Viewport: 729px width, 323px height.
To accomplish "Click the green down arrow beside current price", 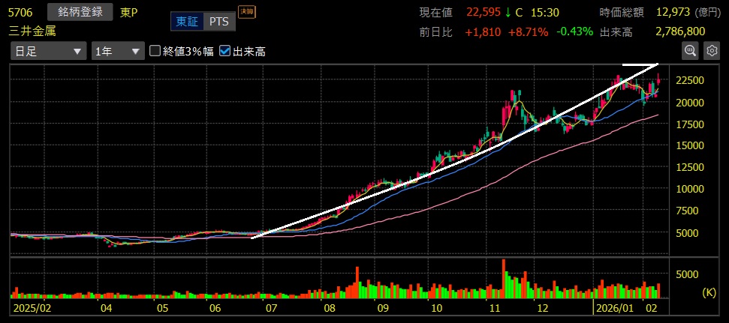I will (507, 12).
